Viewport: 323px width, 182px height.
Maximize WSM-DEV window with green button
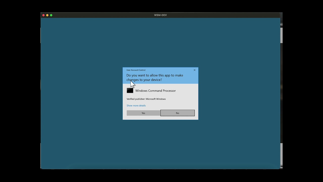click(51, 15)
